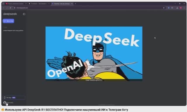Switch to the first YouTube tab
This screenshot has height=112, width=187.
(x=16, y=4)
